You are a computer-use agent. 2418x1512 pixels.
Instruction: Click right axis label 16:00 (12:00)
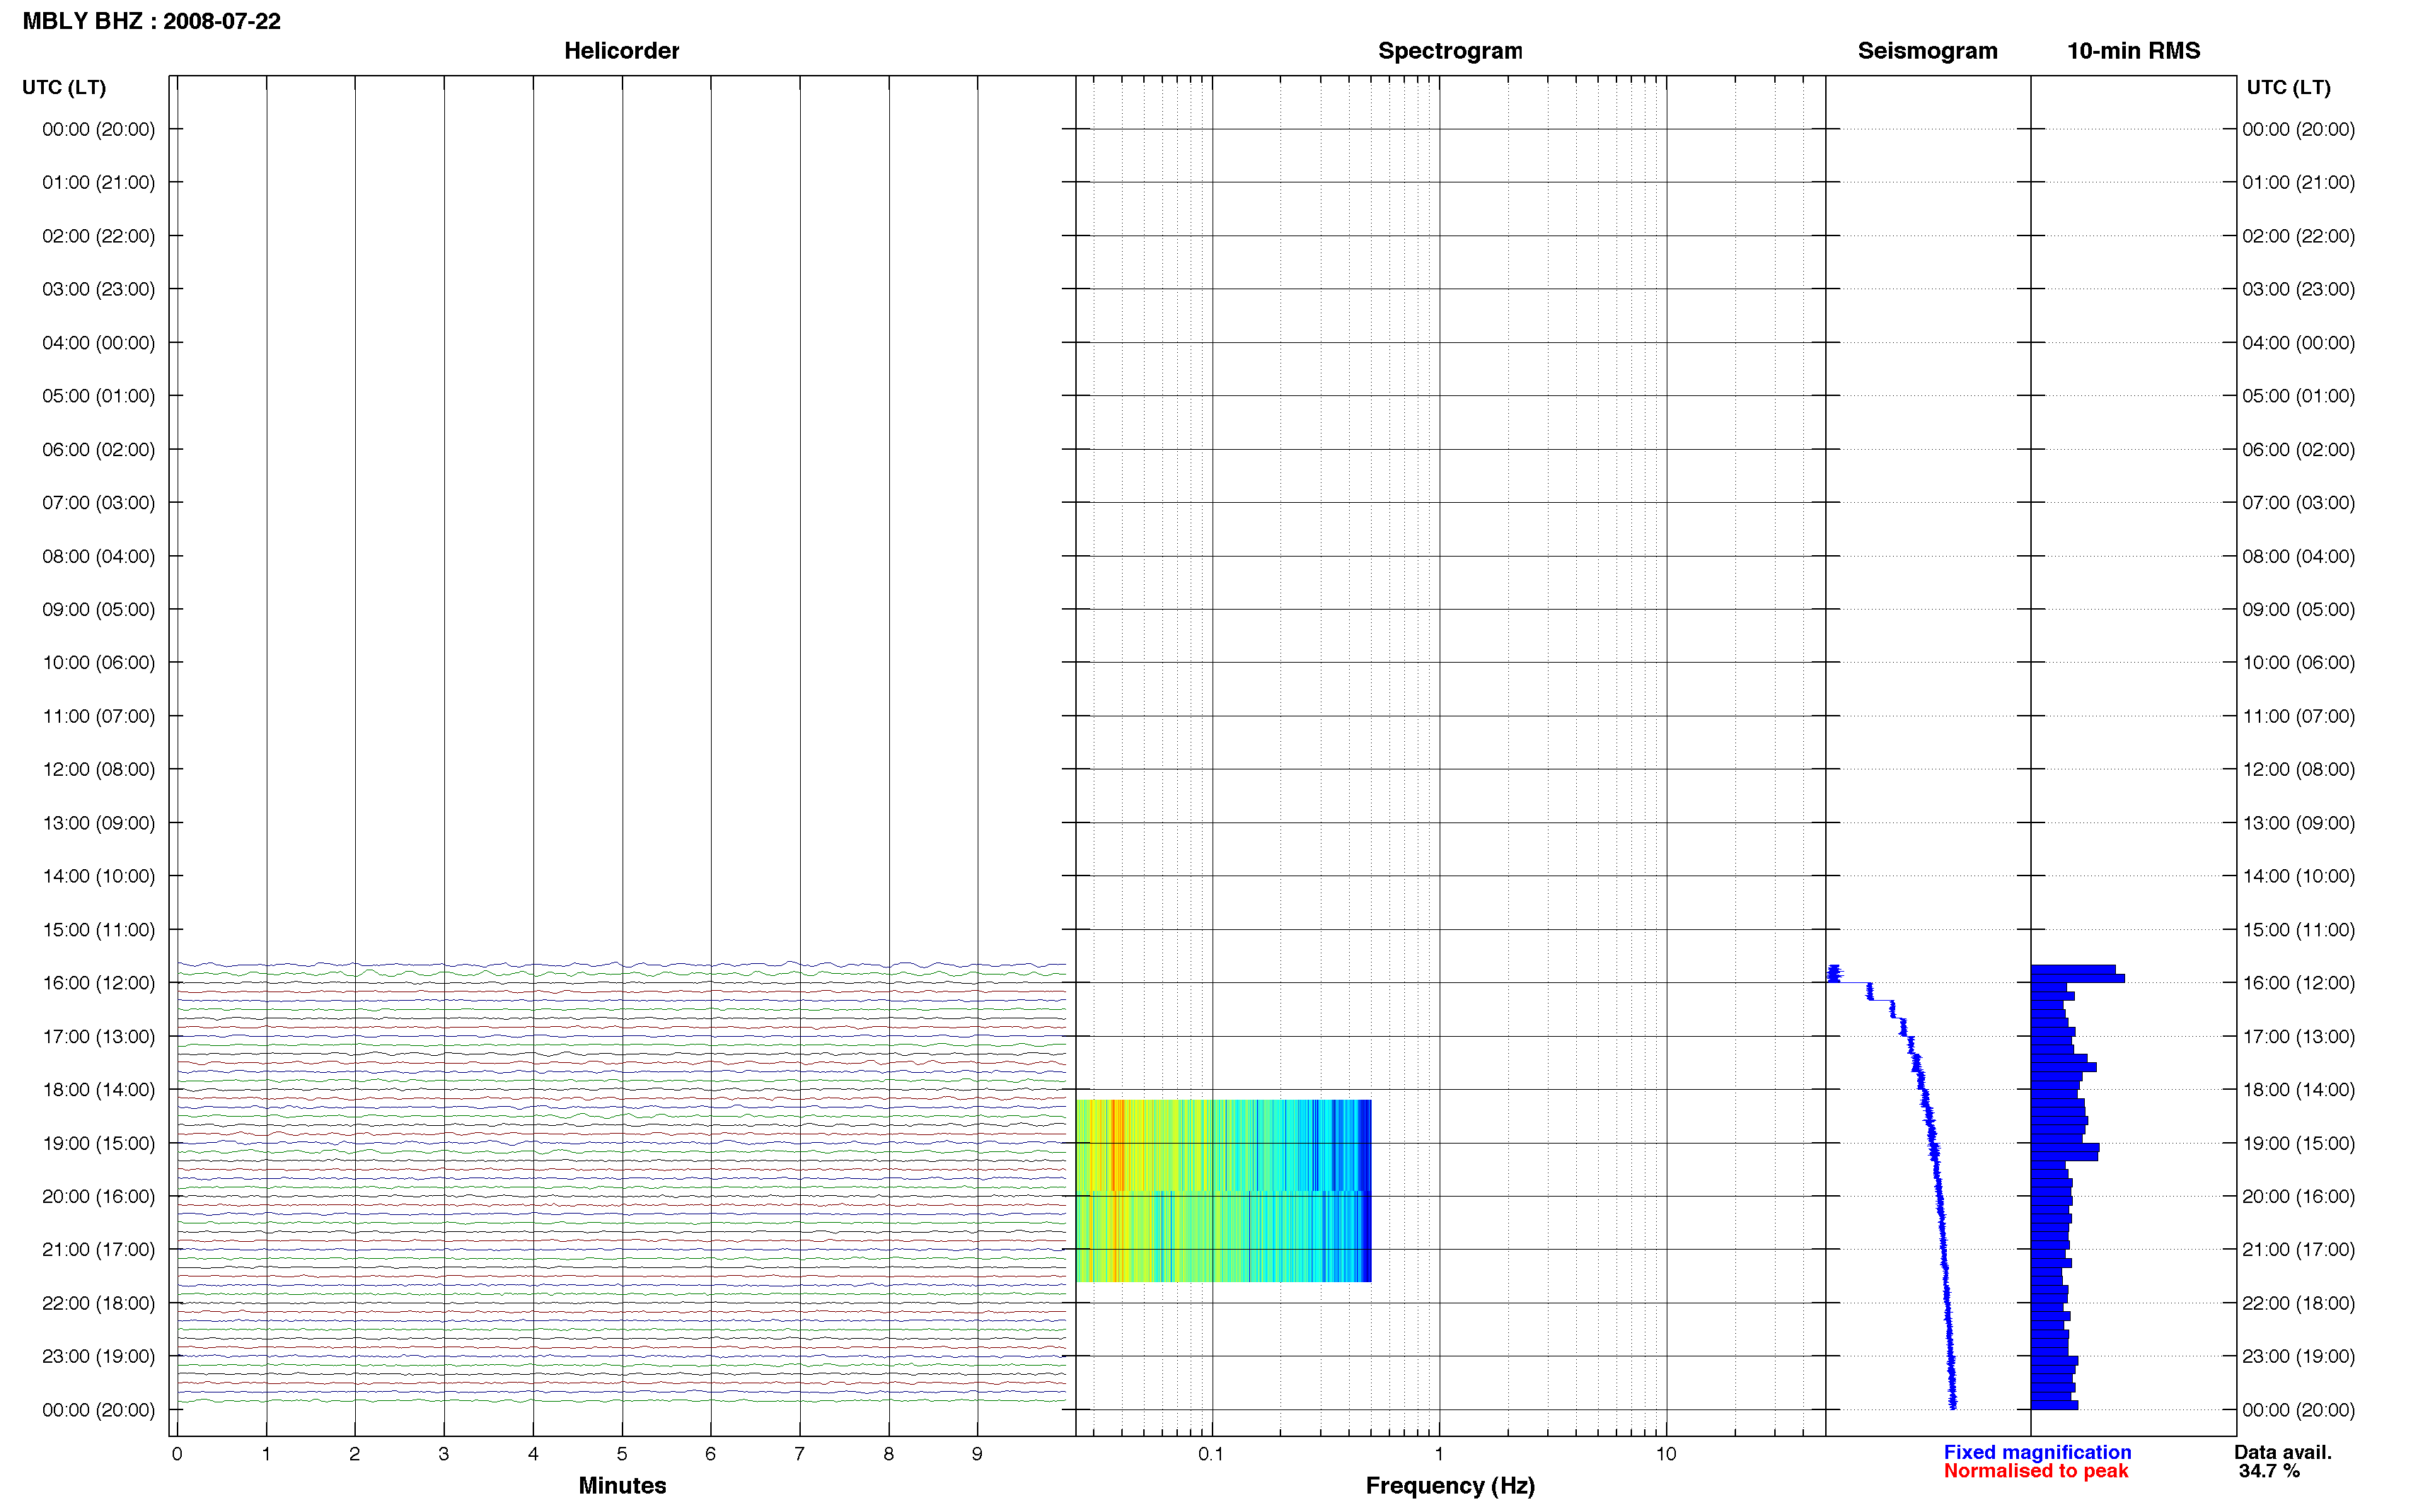(2298, 983)
